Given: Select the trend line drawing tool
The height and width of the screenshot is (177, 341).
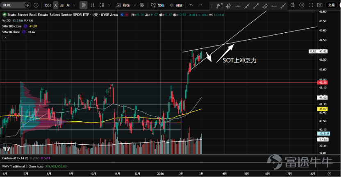Looking at the screenshot, I should (x=256, y=6).
